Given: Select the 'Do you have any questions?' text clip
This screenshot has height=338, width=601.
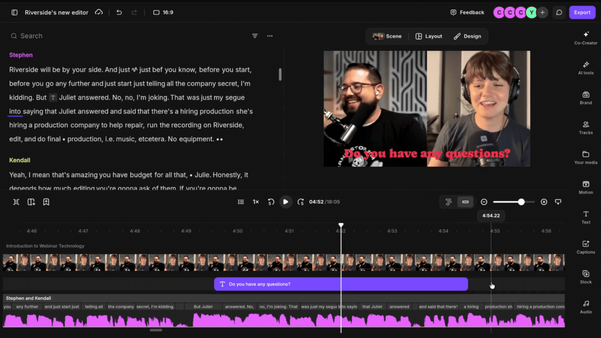Looking at the screenshot, I should (x=341, y=284).
